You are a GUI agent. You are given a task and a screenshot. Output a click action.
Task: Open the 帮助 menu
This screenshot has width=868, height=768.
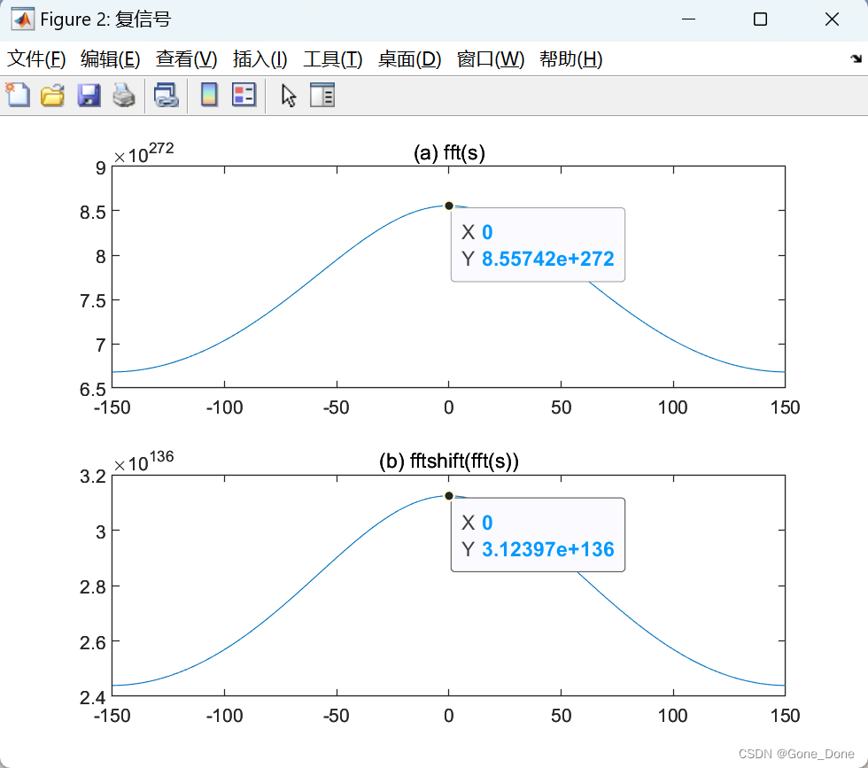click(572, 59)
